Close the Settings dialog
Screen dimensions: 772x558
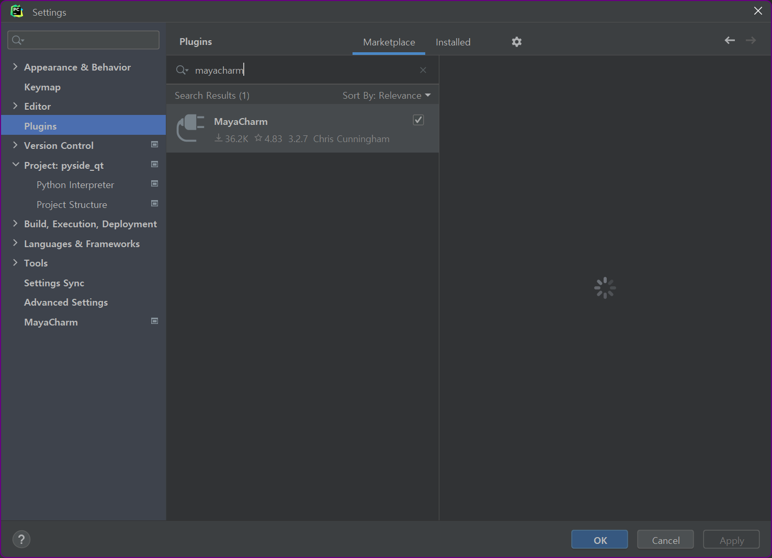coord(758,11)
